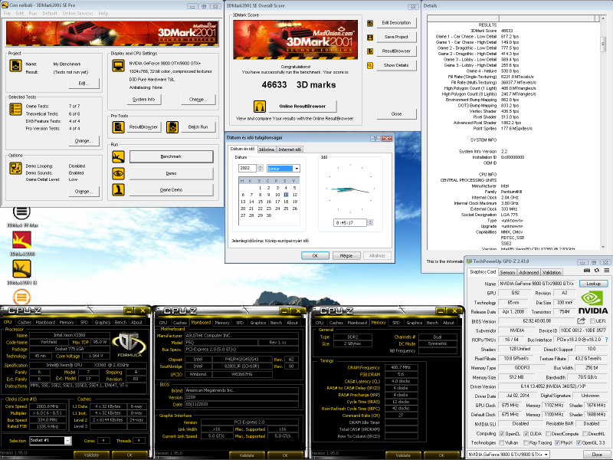Viewport: 613px width, 460px height.
Task: Toggle the DirectML checkbox
Action: (x=585, y=434)
